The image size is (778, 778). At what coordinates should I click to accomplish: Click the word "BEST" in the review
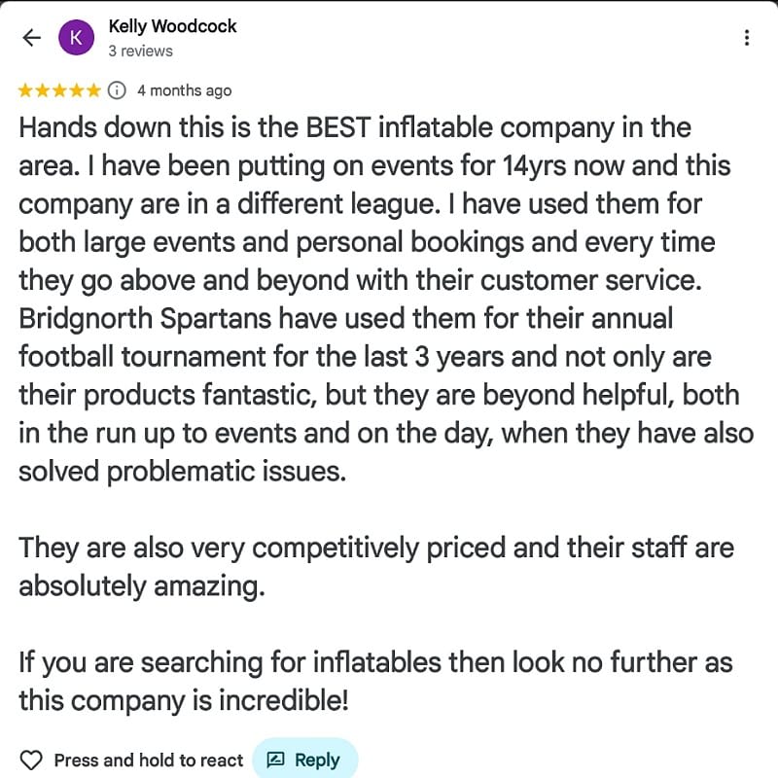point(336,127)
